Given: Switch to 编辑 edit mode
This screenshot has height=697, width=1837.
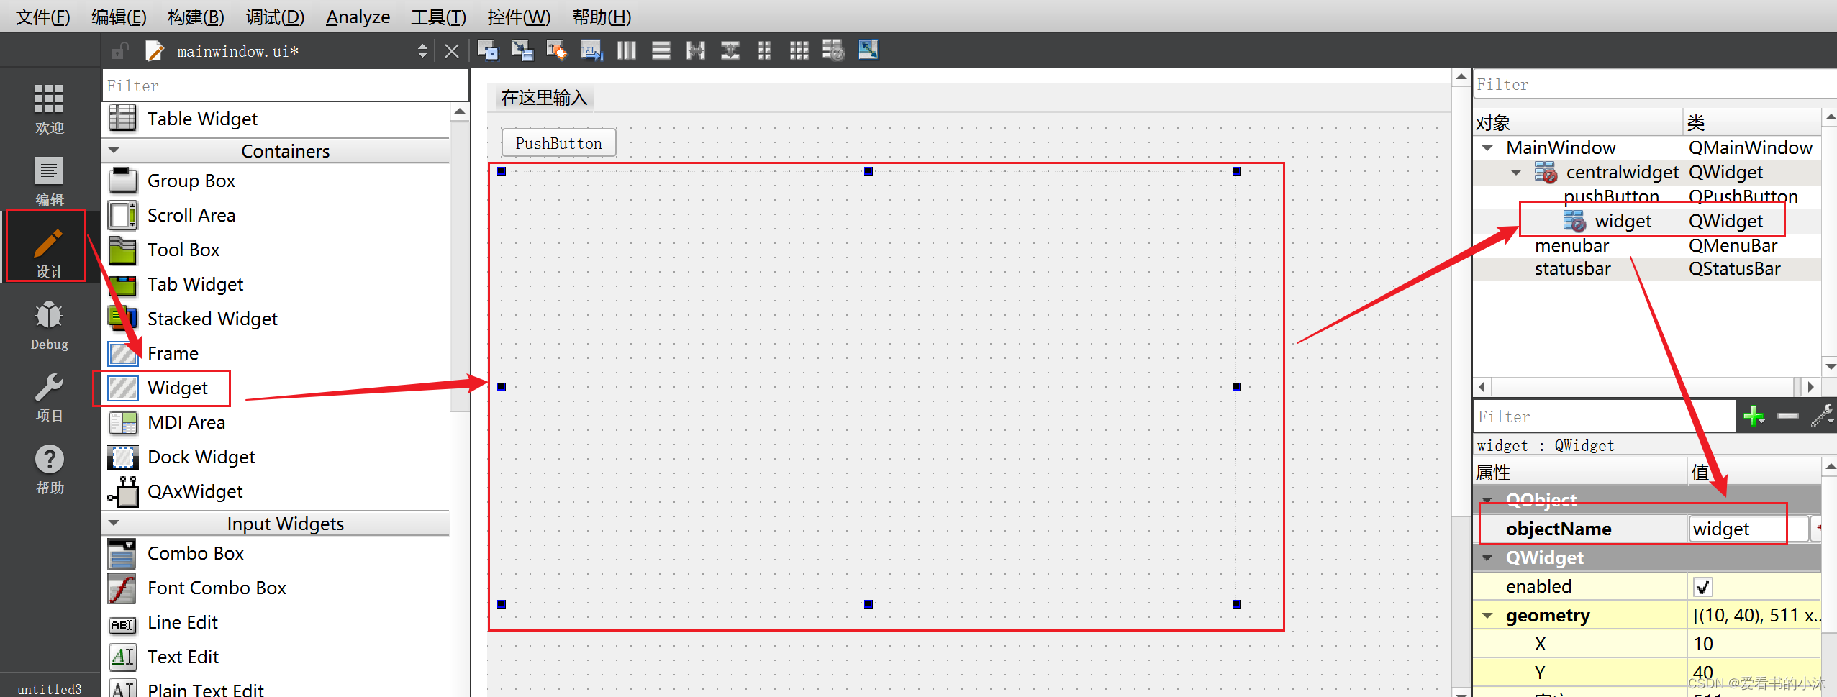Looking at the screenshot, I should [x=49, y=181].
